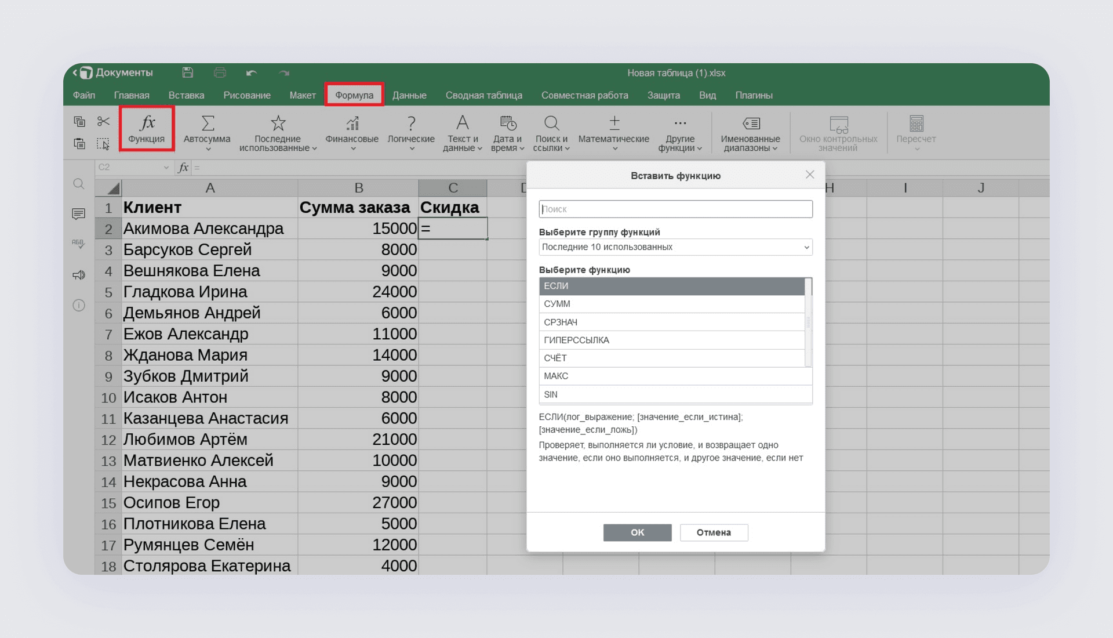The height and width of the screenshot is (638, 1113).
Task: Select СЧЁТ in the function list
Action: click(672, 358)
